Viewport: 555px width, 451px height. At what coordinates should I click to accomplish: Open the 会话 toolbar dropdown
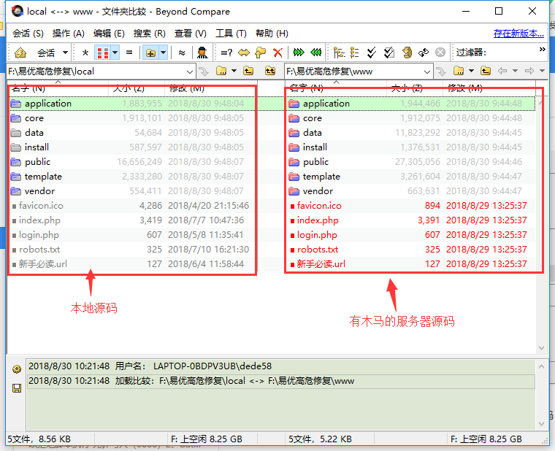(x=65, y=53)
